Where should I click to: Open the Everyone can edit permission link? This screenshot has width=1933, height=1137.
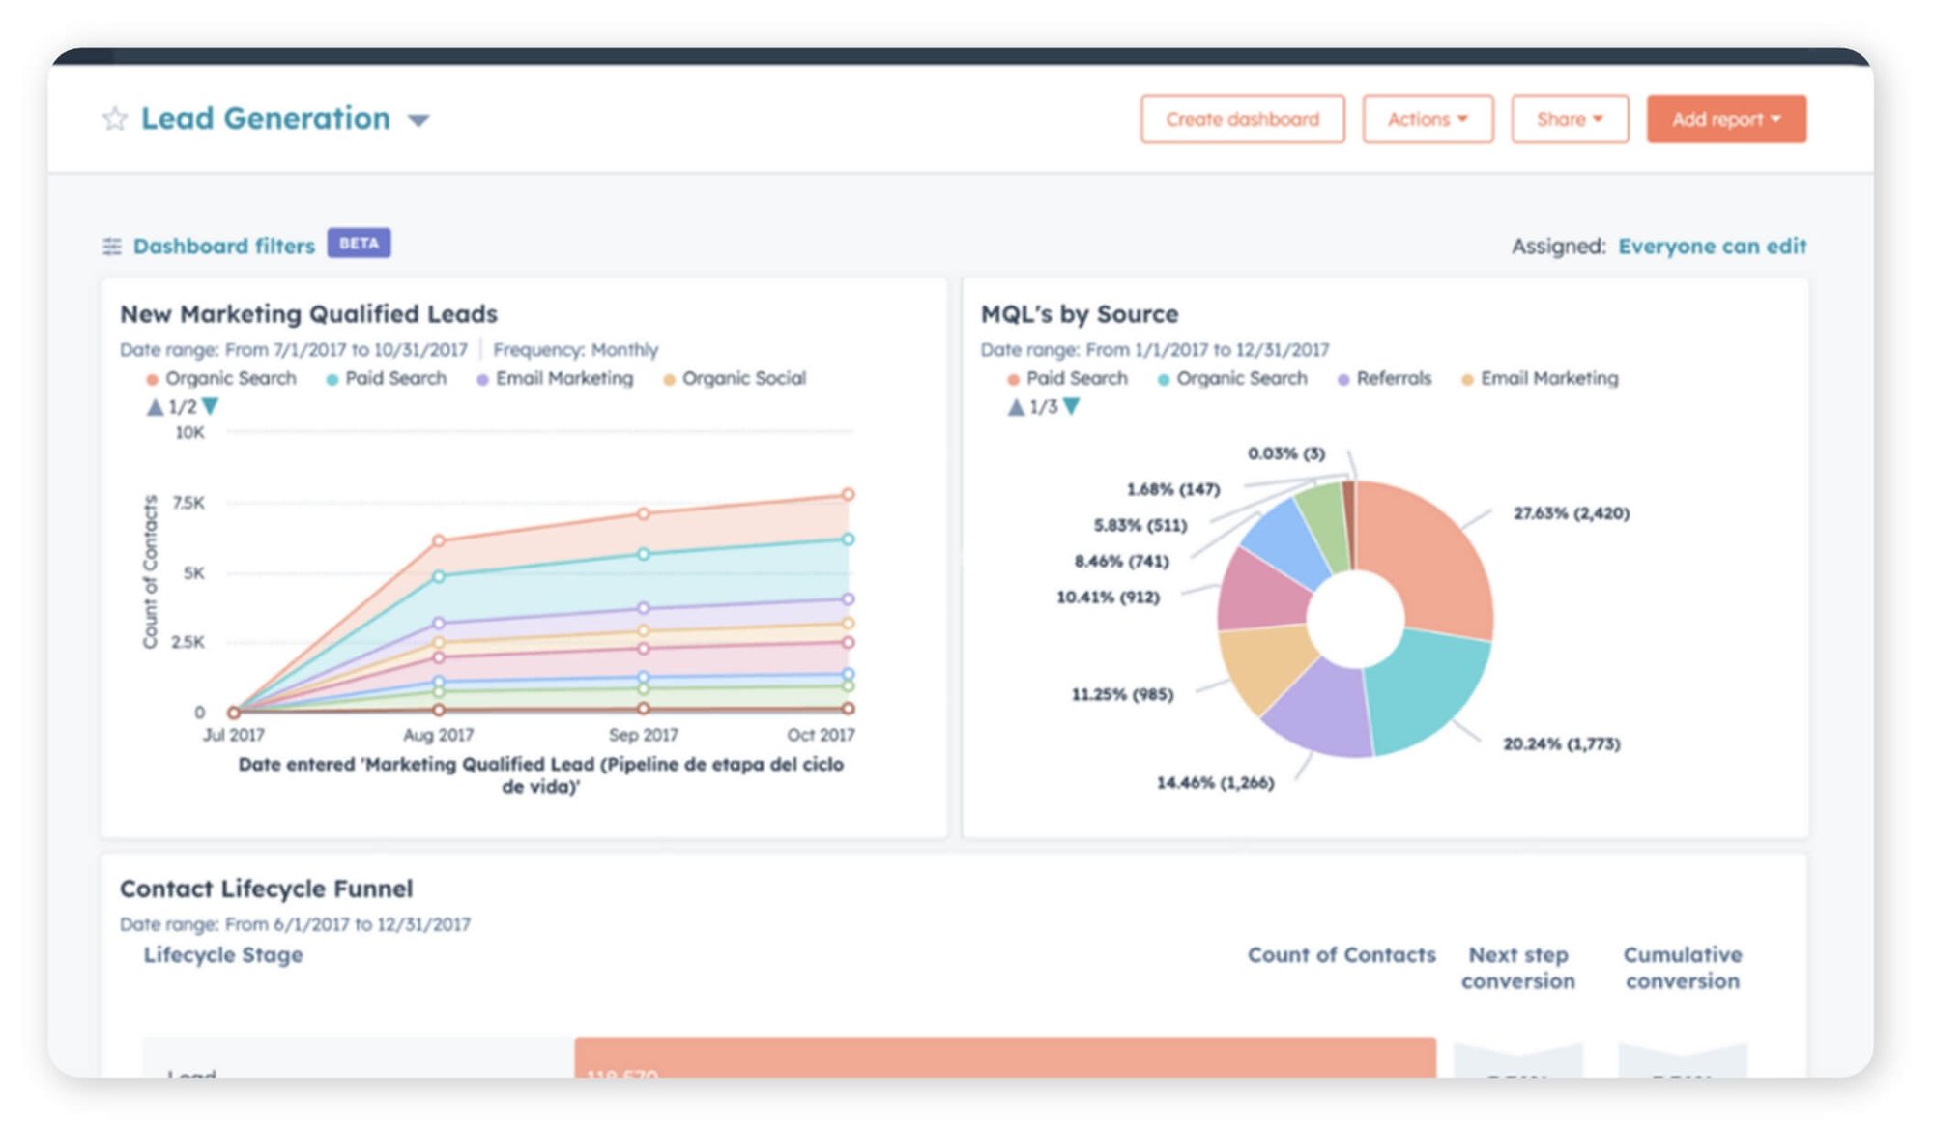click(x=1712, y=247)
